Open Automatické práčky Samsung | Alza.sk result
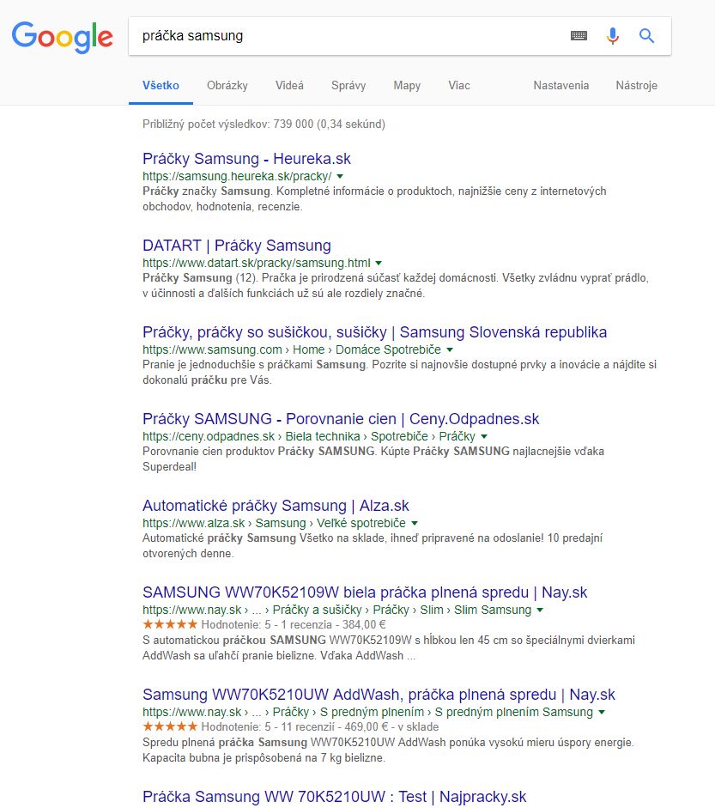The image size is (715, 808). [276, 506]
